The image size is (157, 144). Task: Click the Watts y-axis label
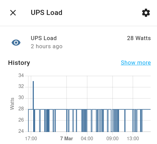(12, 104)
